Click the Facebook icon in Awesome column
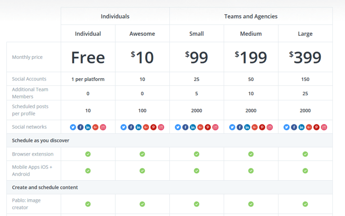This screenshot has height=216, width=345. pyautogui.click(x=131, y=127)
